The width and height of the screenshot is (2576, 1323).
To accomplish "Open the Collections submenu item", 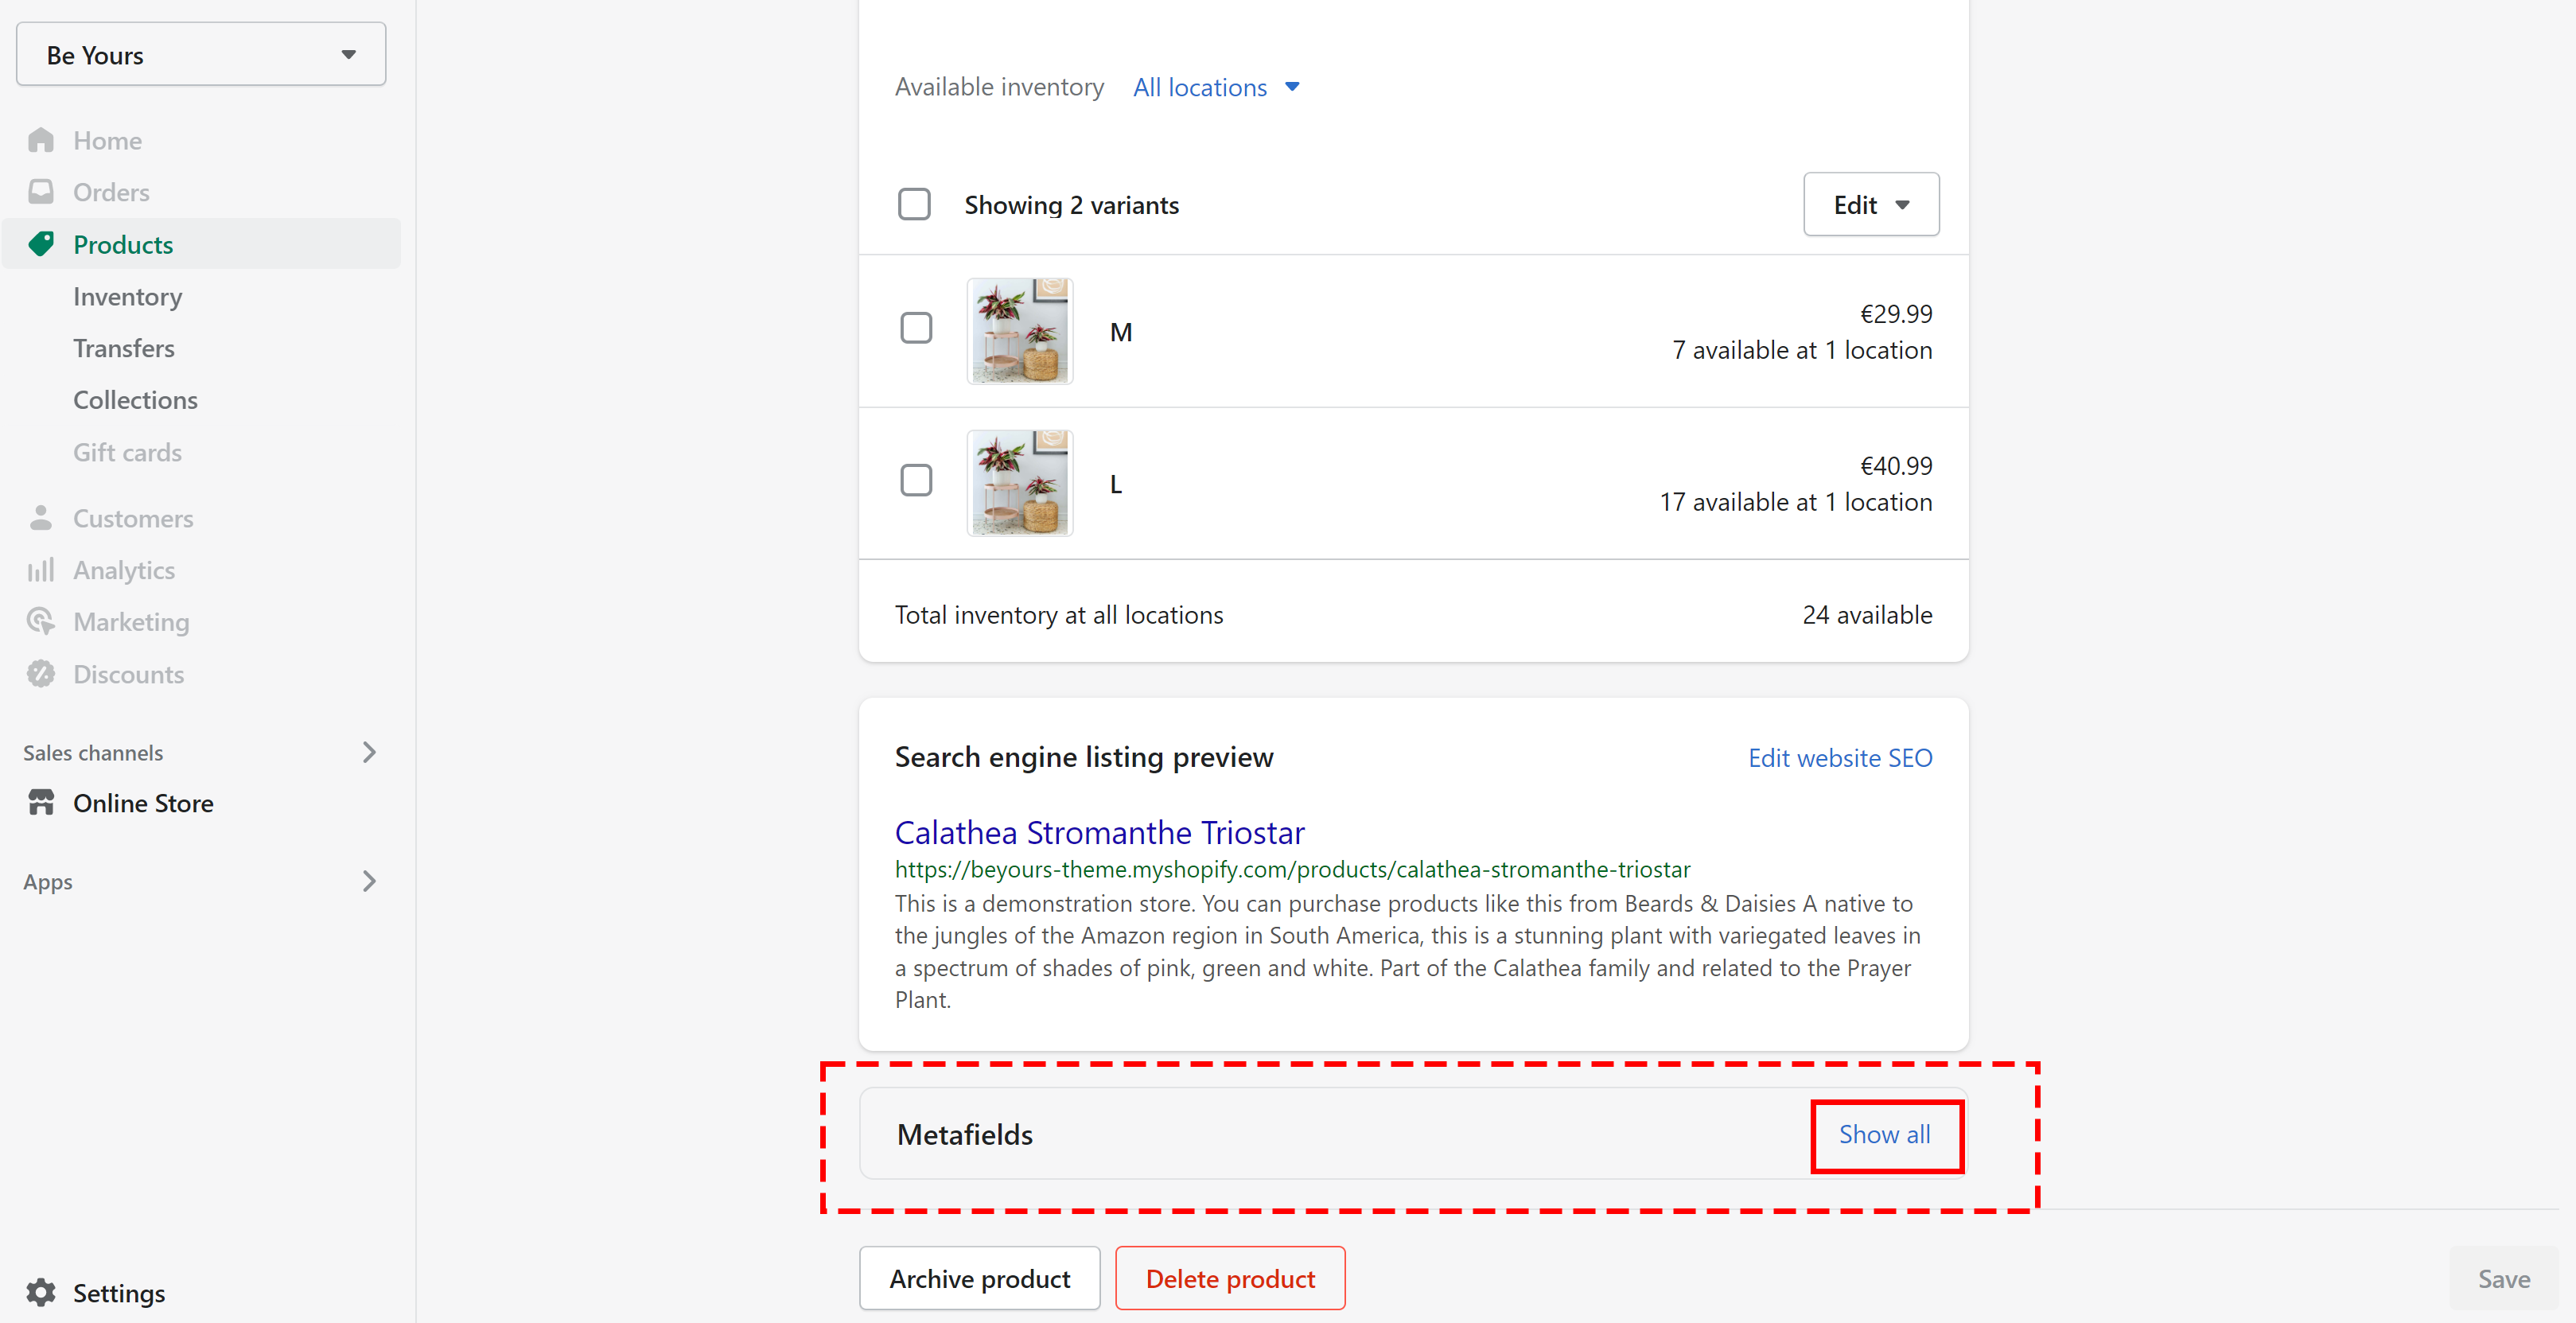I will click(x=135, y=400).
